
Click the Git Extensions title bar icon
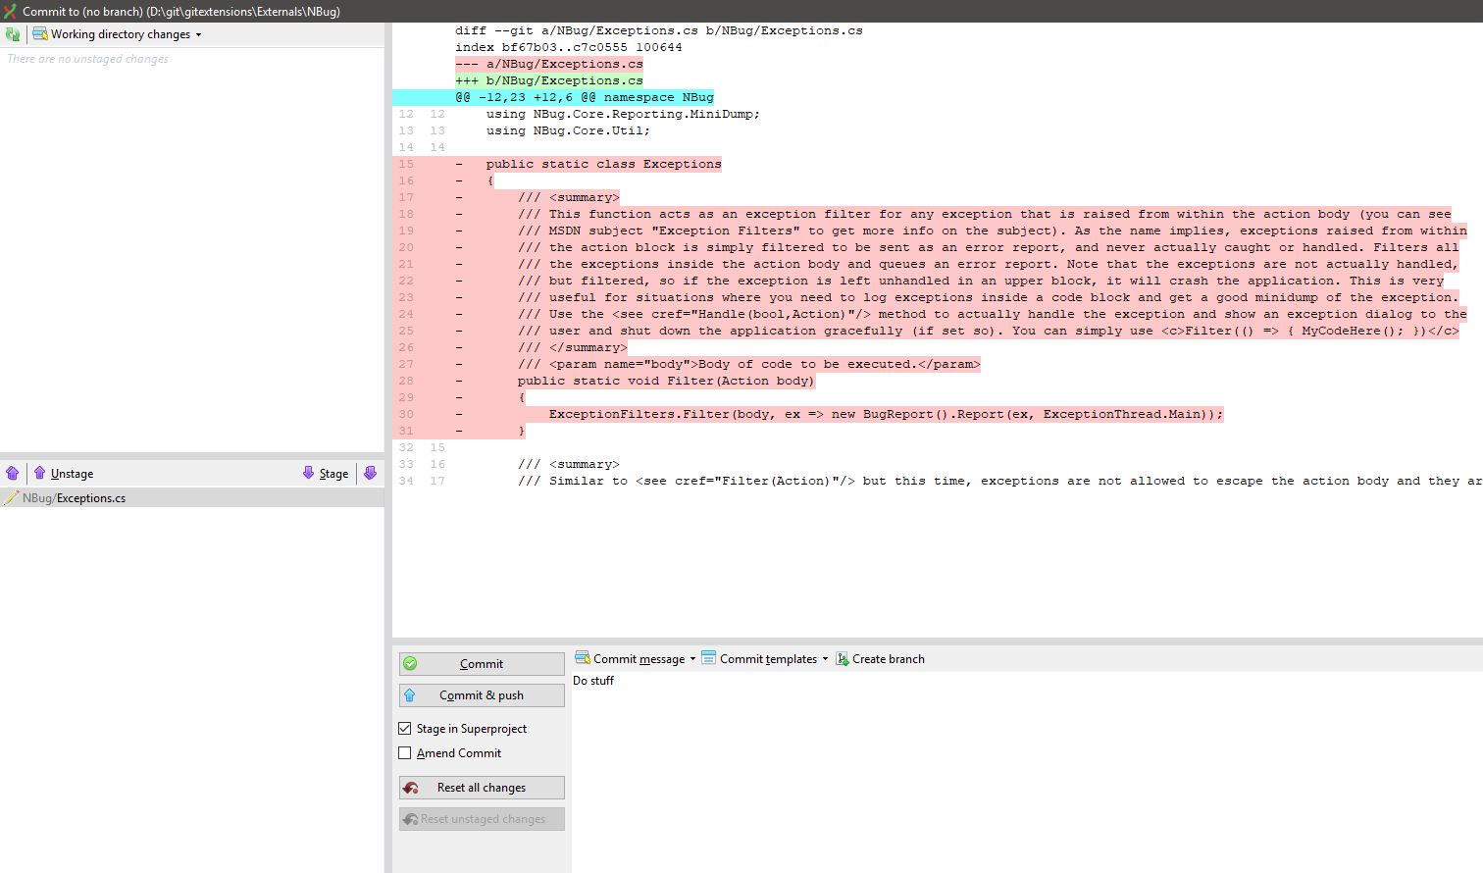click(10, 11)
